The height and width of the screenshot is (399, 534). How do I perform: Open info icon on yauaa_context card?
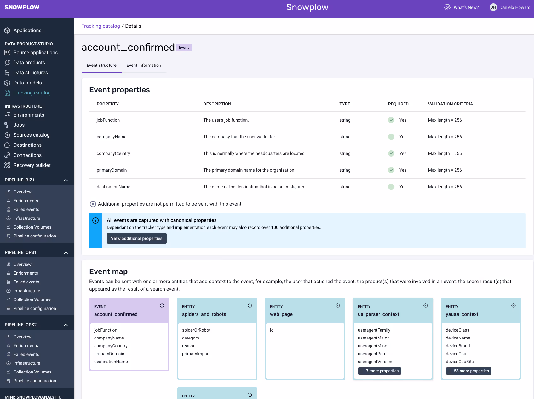pos(514,305)
